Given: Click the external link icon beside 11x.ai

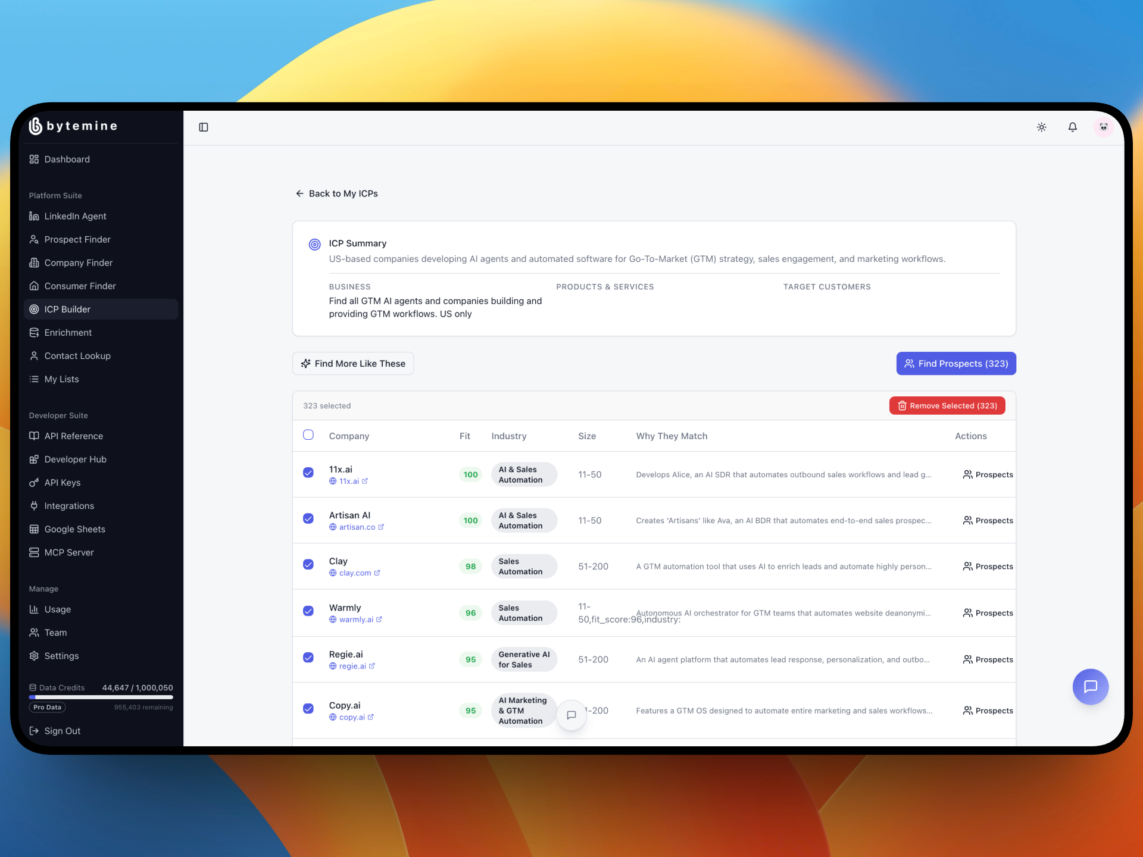Looking at the screenshot, I should pyautogui.click(x=365, y=481).
